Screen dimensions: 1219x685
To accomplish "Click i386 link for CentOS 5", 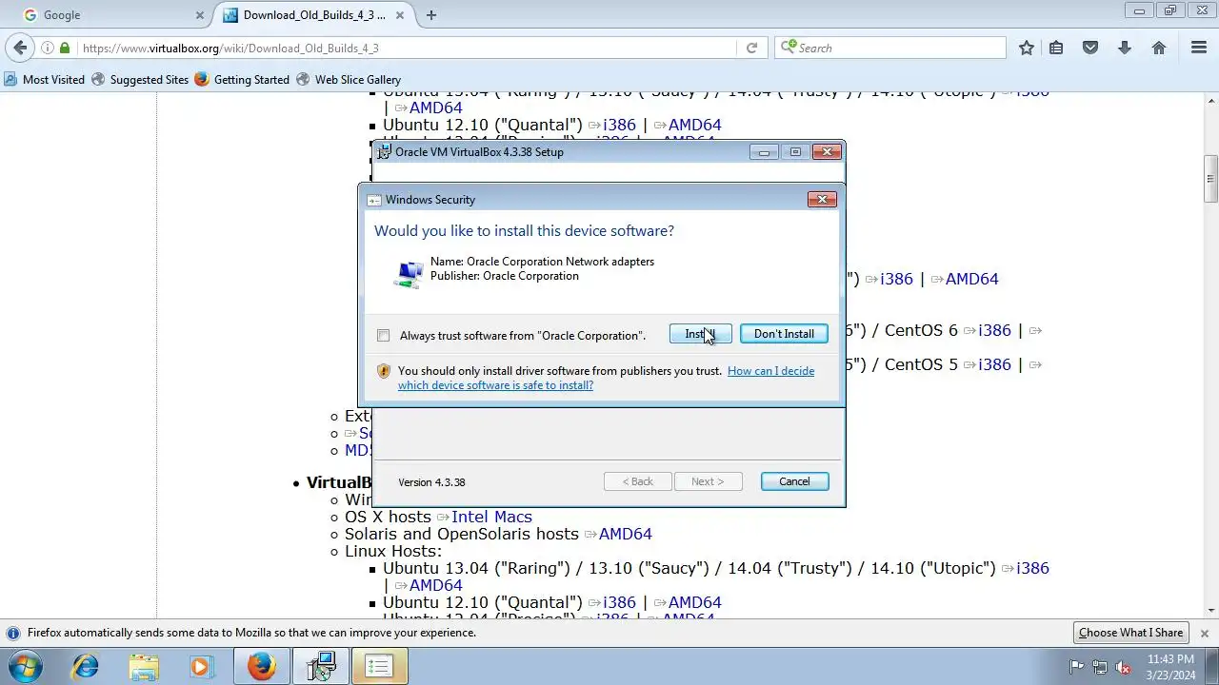I will pos(994,364).
